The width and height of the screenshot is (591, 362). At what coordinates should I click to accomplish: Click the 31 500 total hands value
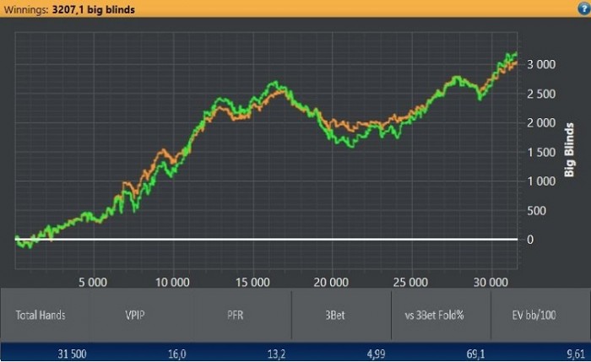[x=72, y=354]
